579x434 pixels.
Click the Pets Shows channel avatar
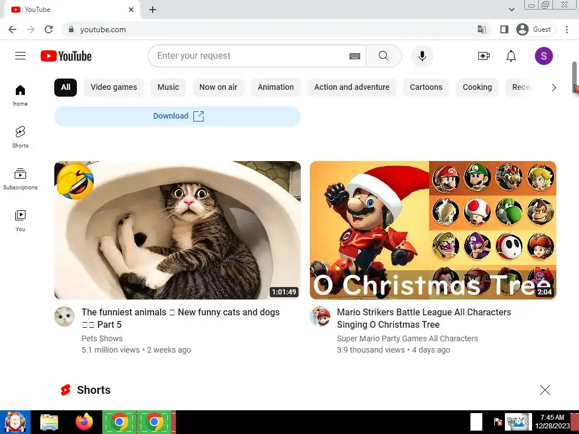tap(64, 316)
